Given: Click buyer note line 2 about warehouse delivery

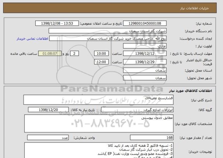Looking at the screenshot, I should coord(146,150).
